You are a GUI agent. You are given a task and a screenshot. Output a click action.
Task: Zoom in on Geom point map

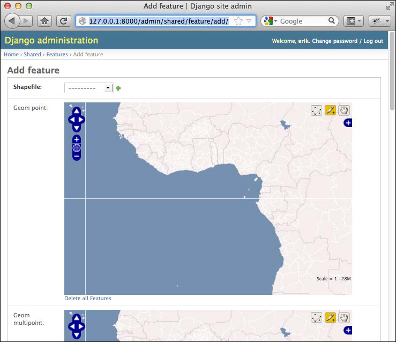(77, 139)
